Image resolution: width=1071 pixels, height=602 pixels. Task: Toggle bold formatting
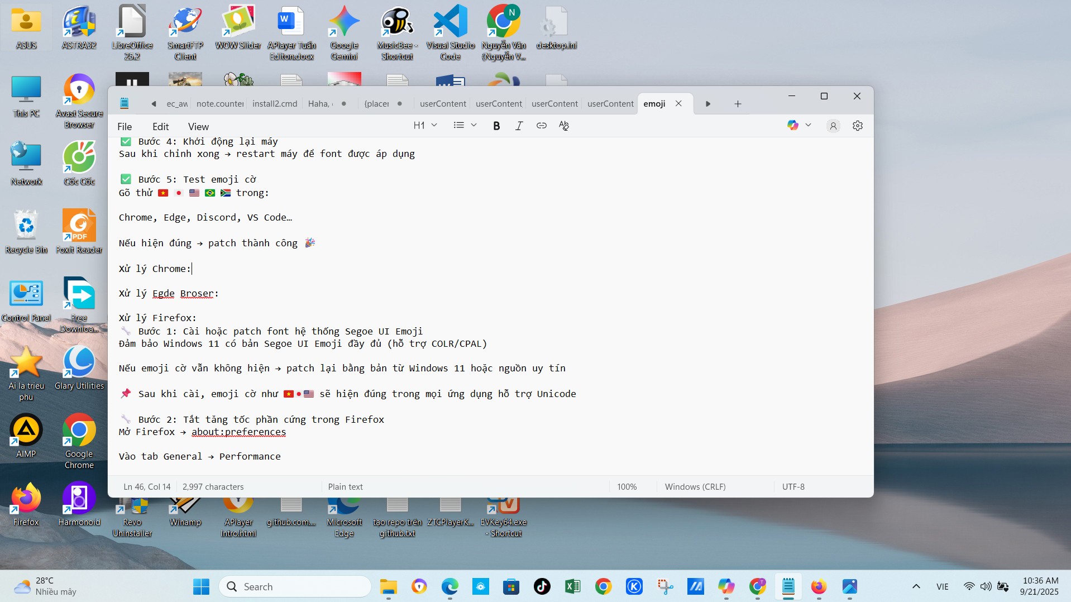[x=496, y=126]
